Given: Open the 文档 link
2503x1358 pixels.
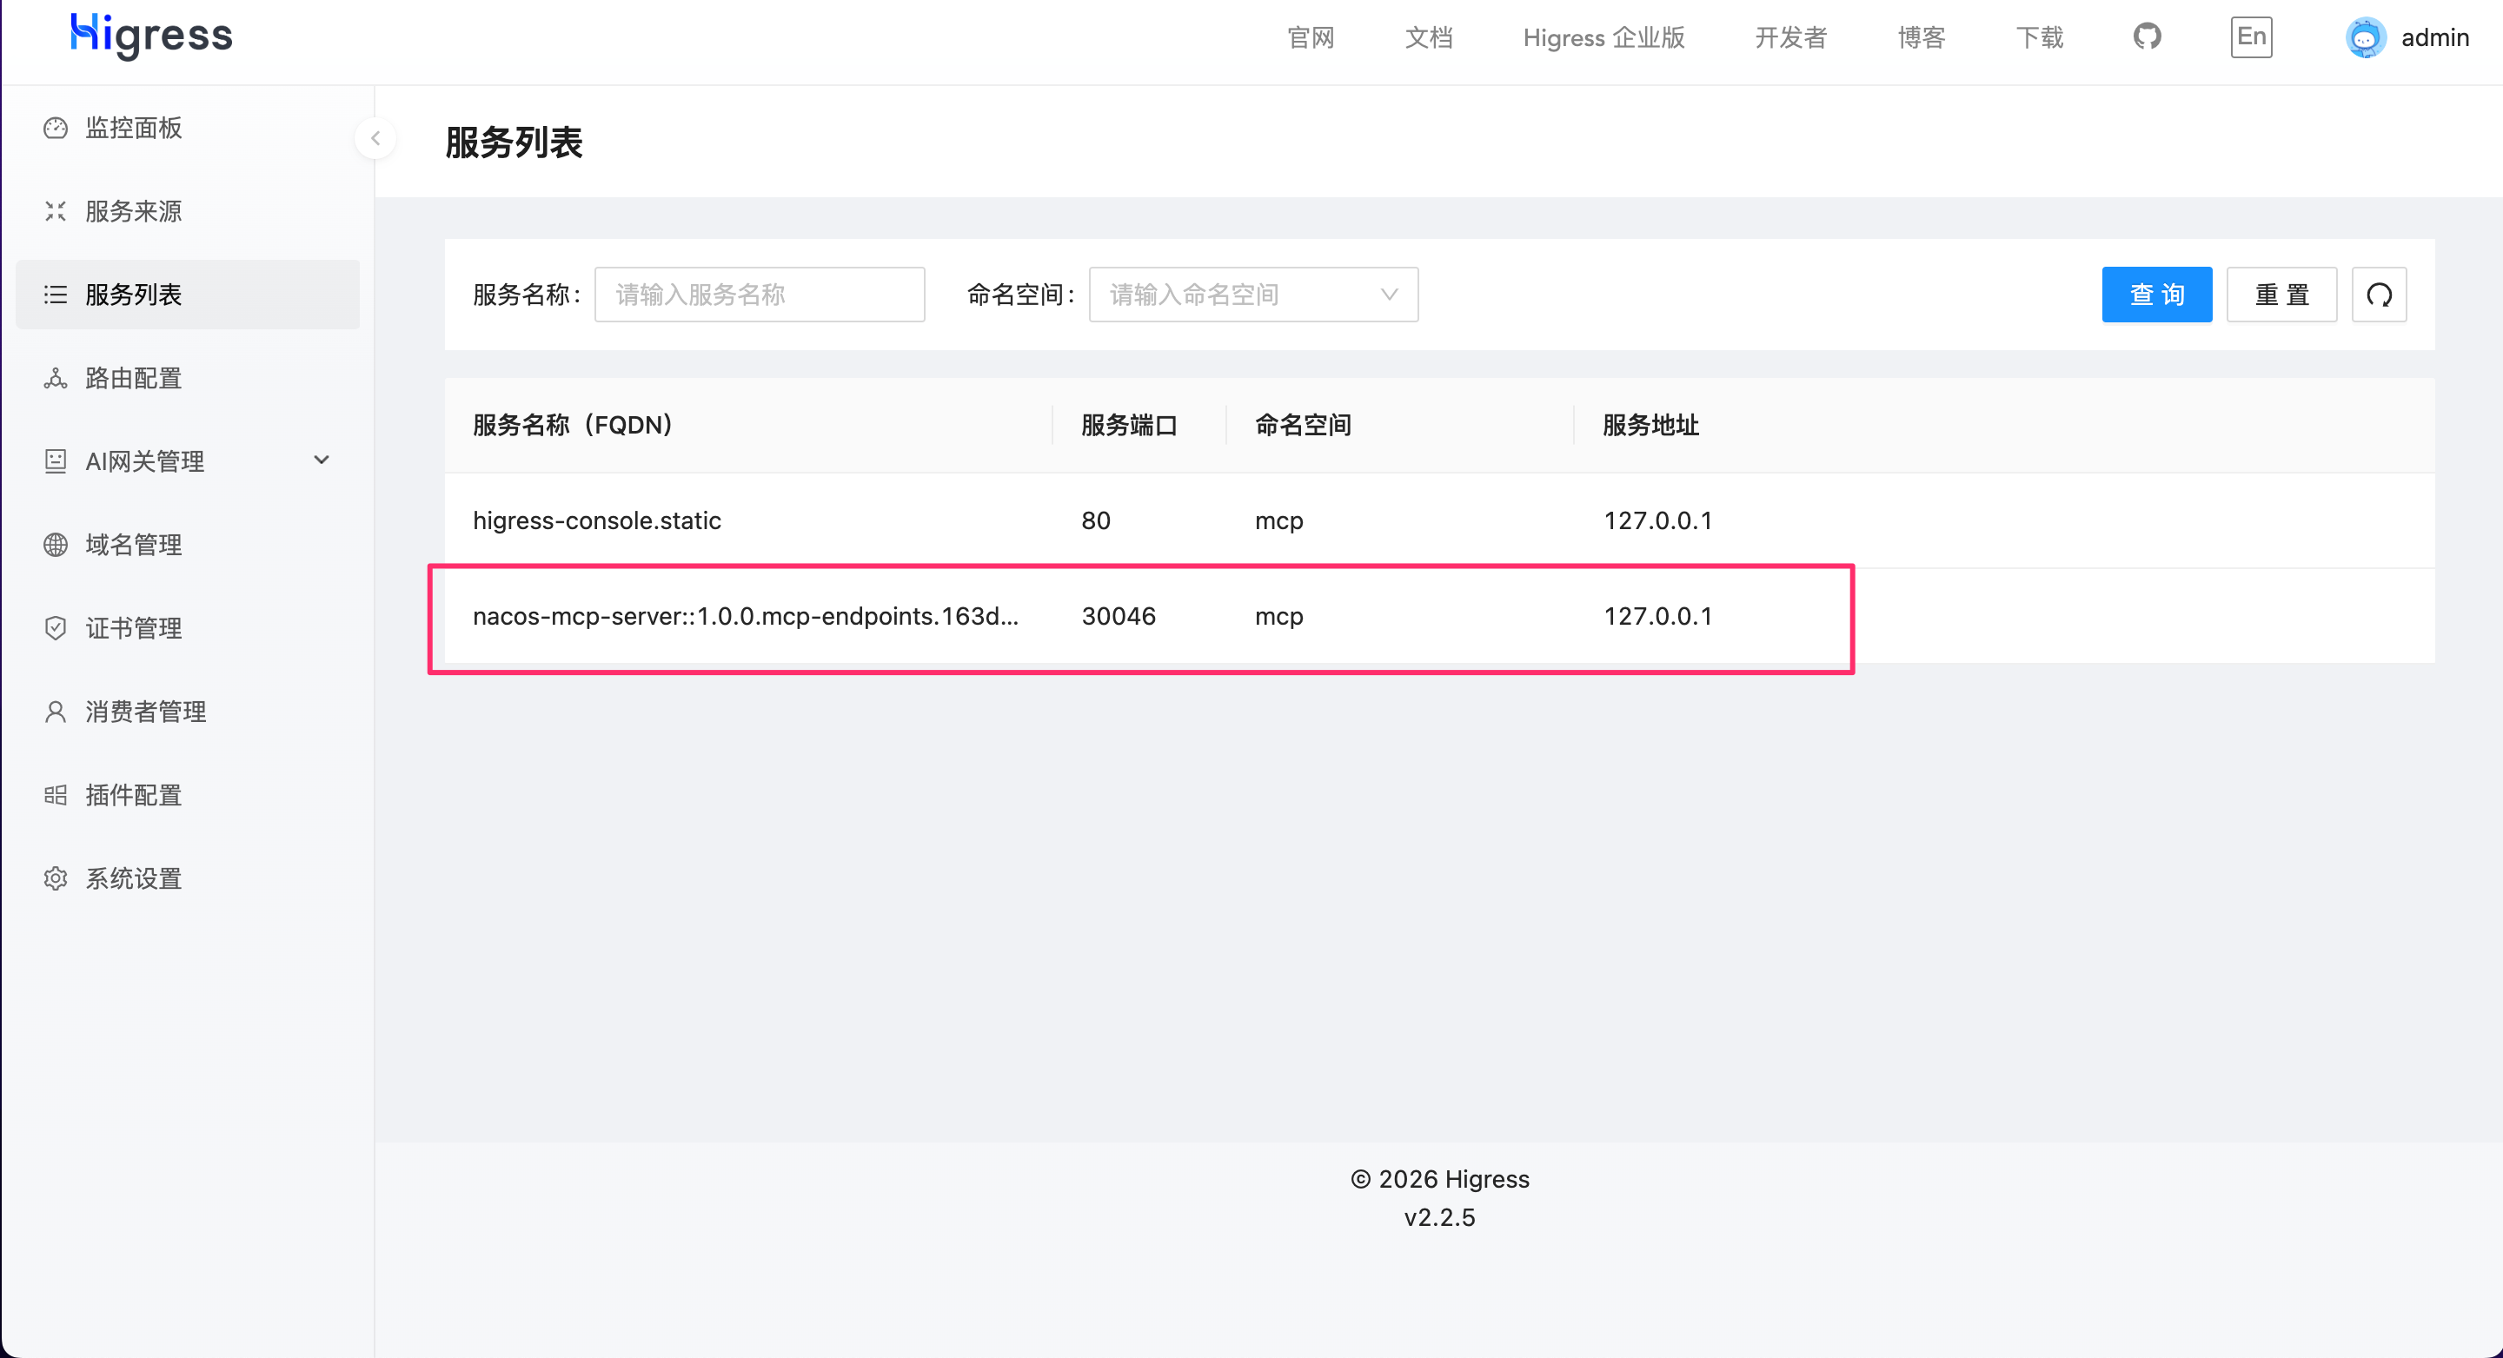Looking at the screenshot, I should pyautogui.click(x=1428, y=38).
